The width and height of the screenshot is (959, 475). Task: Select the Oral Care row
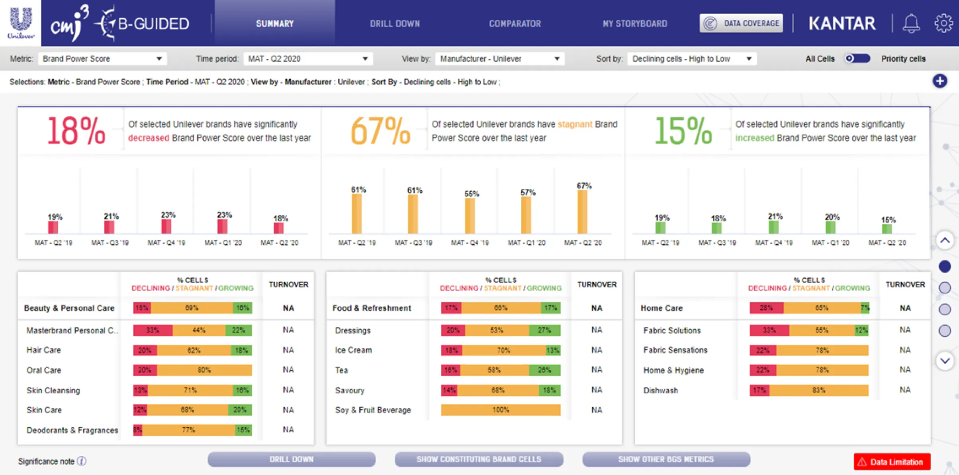pyautogui.click(x=166, y=370)
